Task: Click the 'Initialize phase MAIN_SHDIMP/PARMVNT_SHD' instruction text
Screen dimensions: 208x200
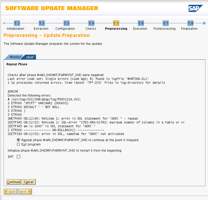Action: pos(64,151)
